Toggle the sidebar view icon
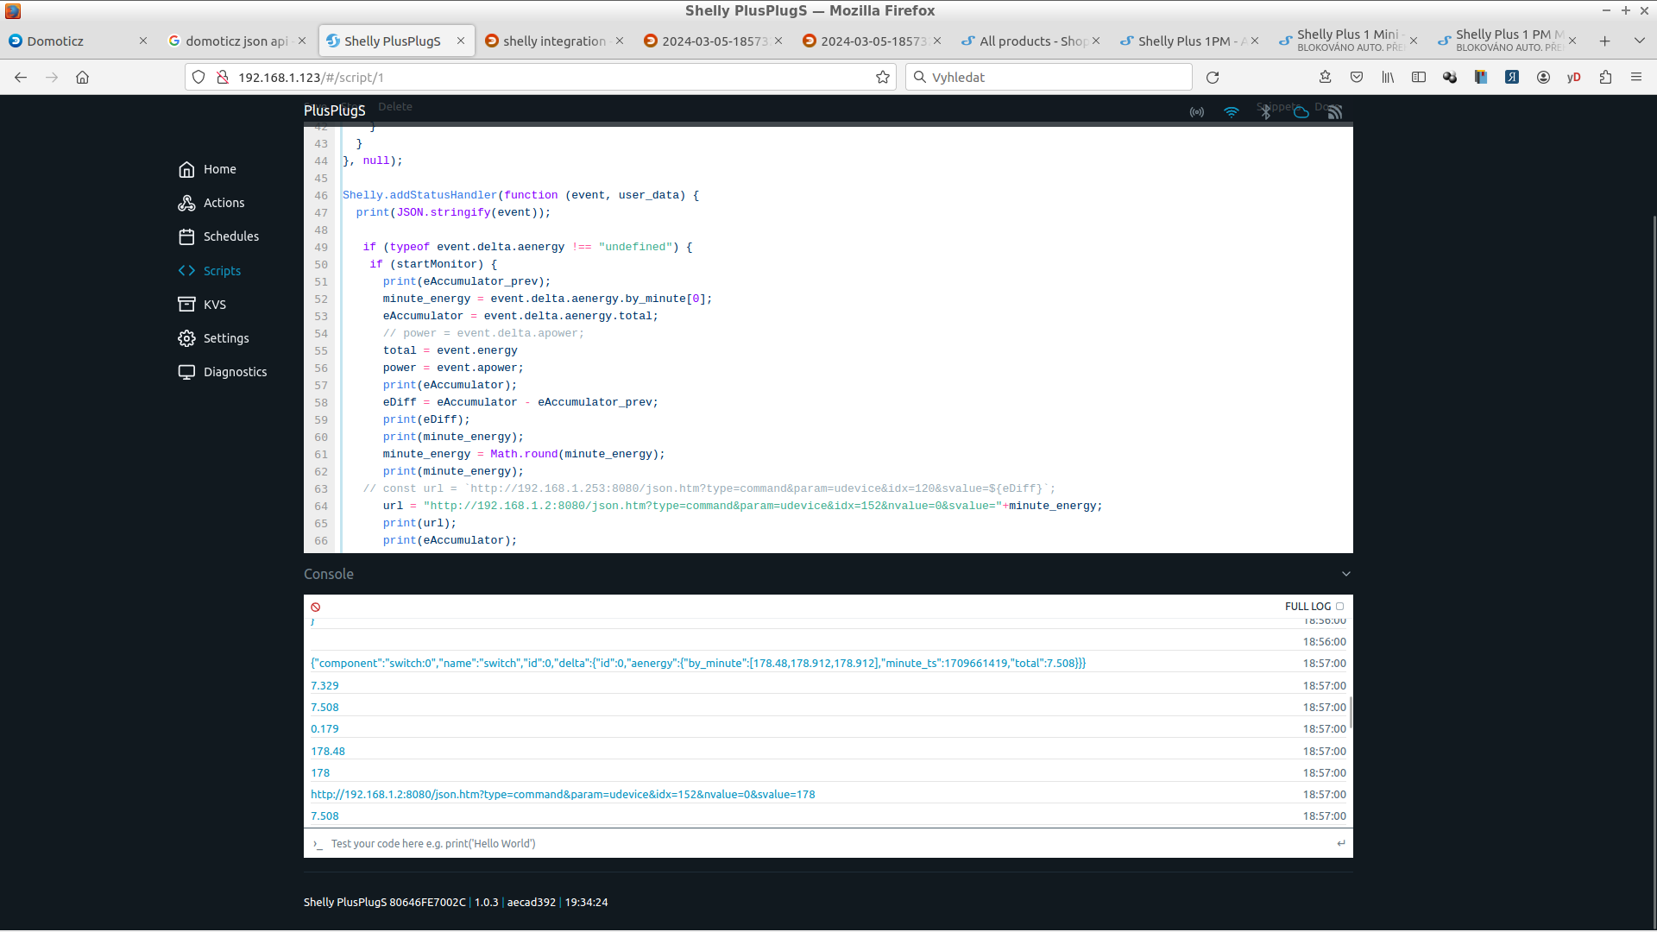 coord(1419,78)
